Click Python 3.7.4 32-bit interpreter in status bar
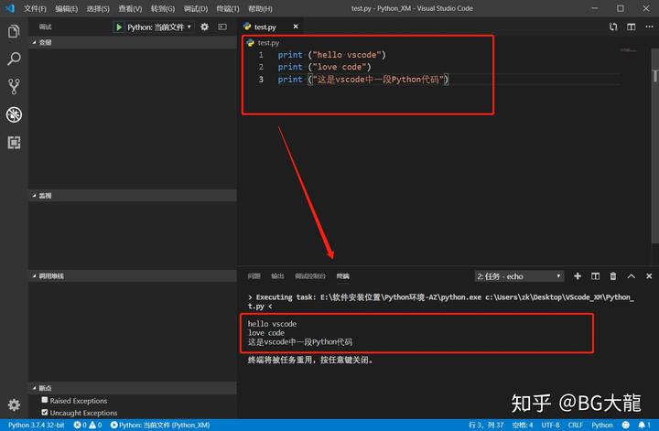 36,426
